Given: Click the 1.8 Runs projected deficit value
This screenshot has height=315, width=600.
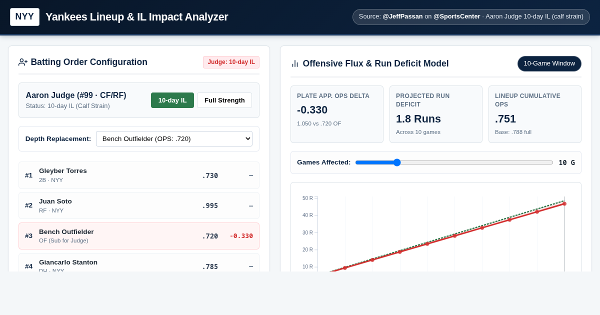Looking at the screenshot, I should [x=418, y=119].
